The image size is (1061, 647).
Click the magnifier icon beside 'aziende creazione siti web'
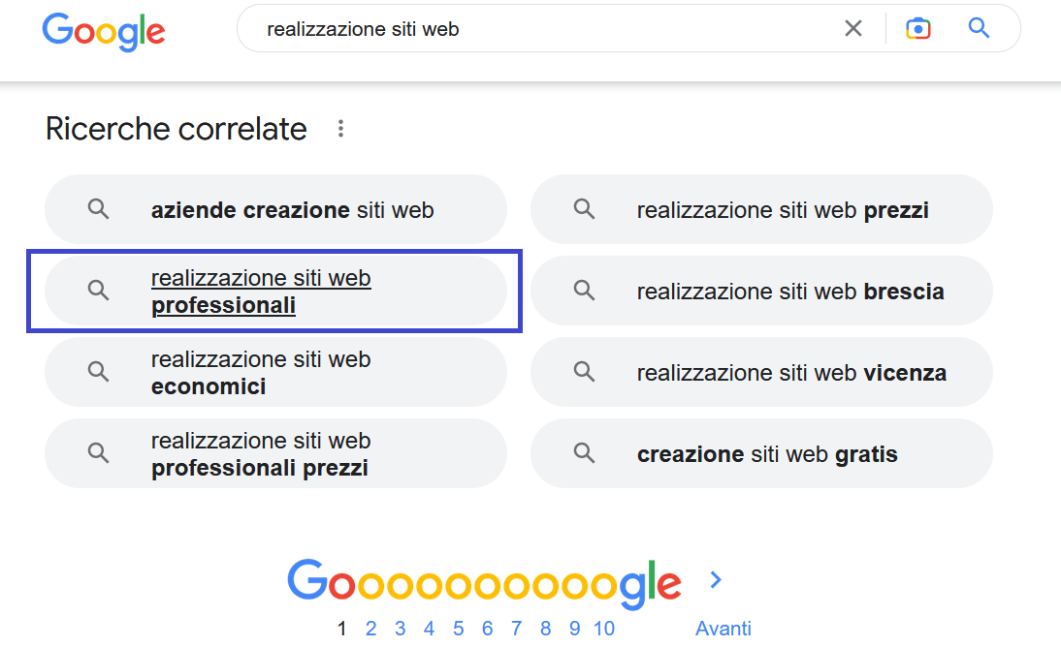pos(98,209)
